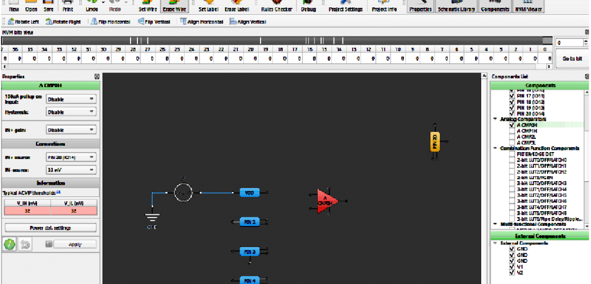The height and width of the screenshot is (284, 591).
Task: Click the Undo dropdown arrow
Action: (103, 3)
